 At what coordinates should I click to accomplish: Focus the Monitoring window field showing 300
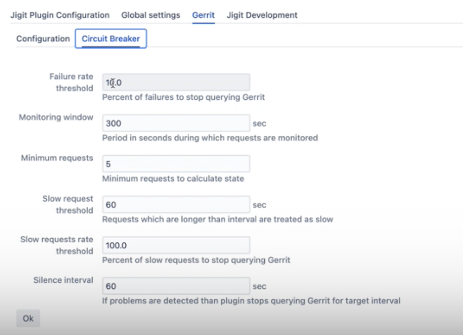(176, 124)
